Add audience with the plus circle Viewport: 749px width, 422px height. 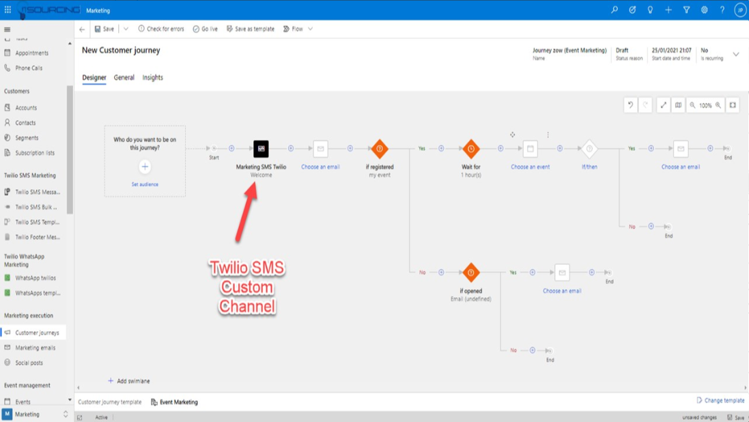[x=145, y=167]
